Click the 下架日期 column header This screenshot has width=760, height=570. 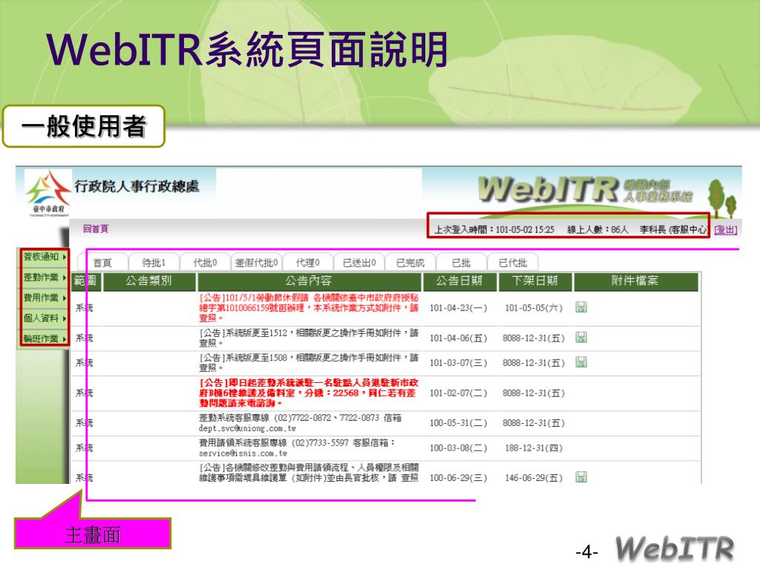click(x=534, y=281)
